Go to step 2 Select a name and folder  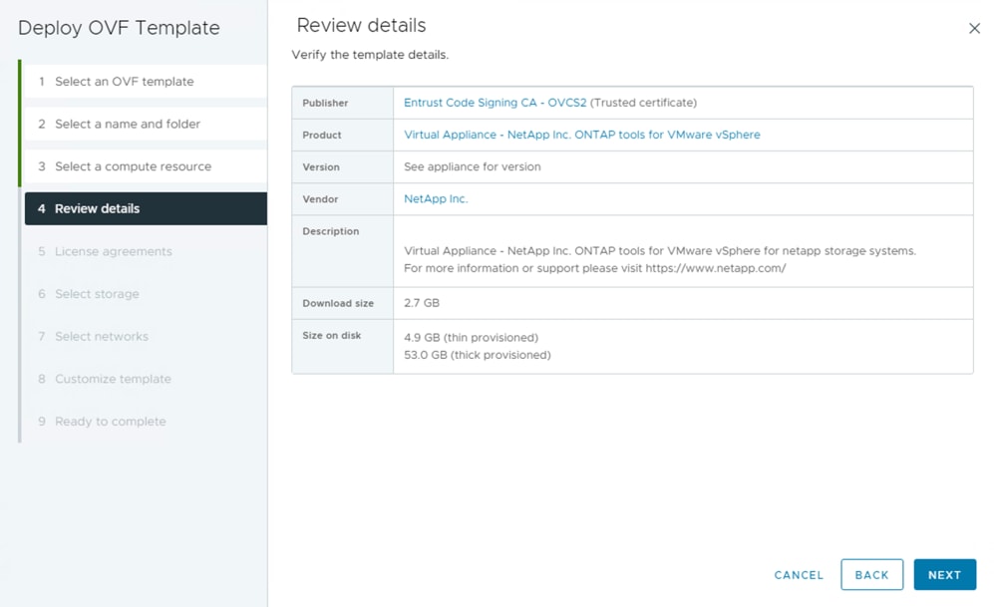coord(146,124)
